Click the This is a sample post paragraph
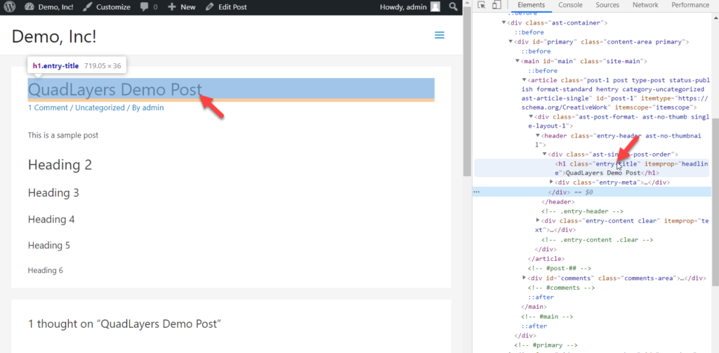 (63, 135)
